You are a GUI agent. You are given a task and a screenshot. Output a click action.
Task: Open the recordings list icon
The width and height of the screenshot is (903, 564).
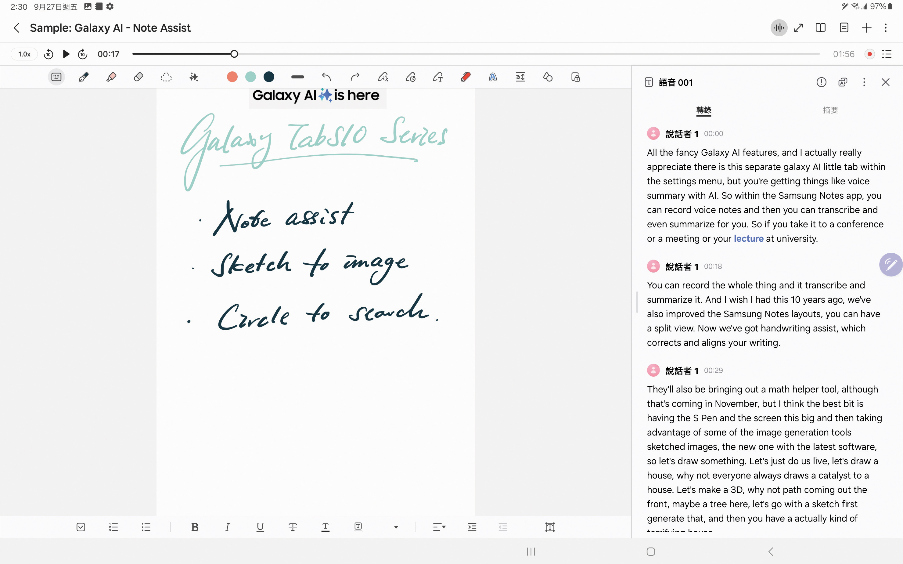coord(887,54)
